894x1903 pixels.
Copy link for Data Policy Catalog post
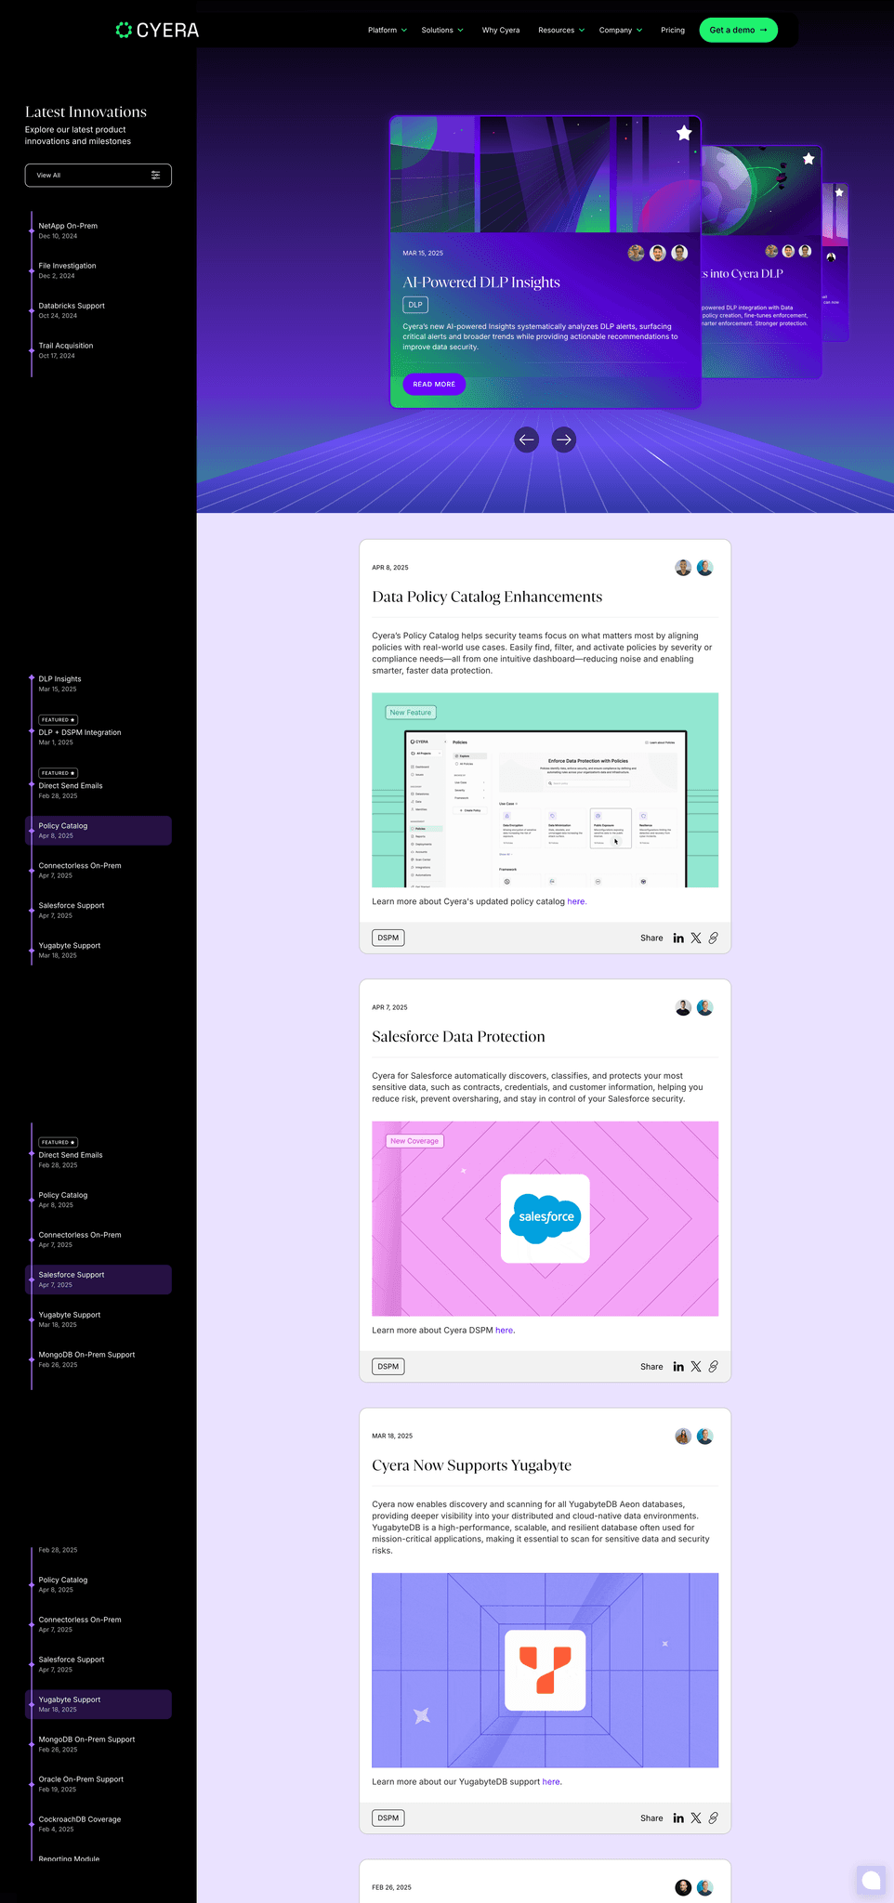point(714,938)
